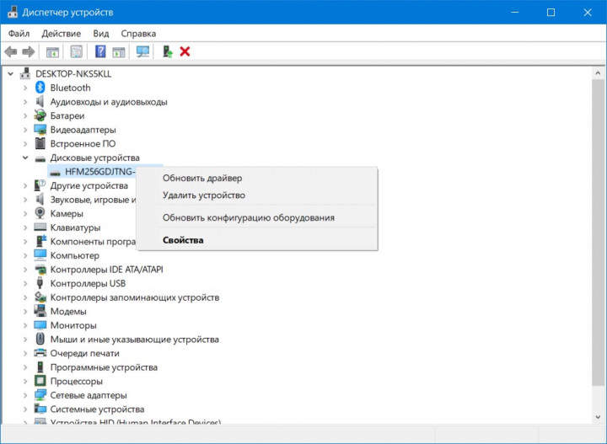Collapse the DESKTOP-NKS5KLL root node
This screenshot has height=444, width=607.
(11, 73)
